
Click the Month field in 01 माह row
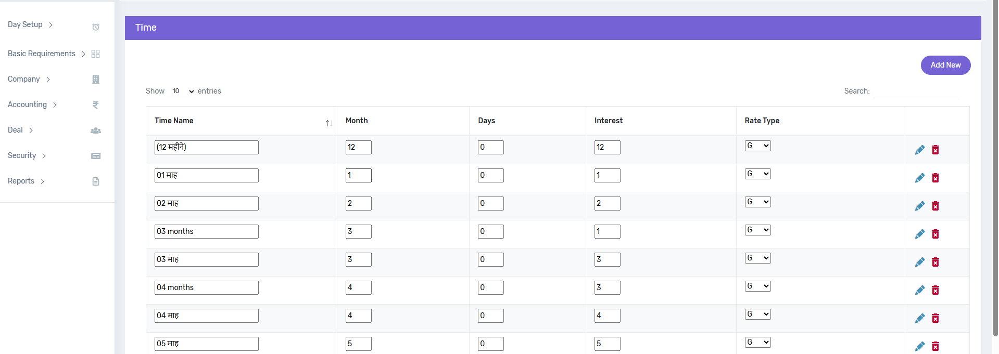point(358,175)
